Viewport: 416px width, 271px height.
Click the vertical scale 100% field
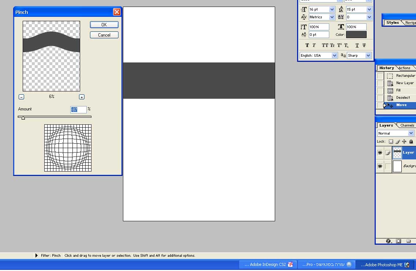(319, 27)
